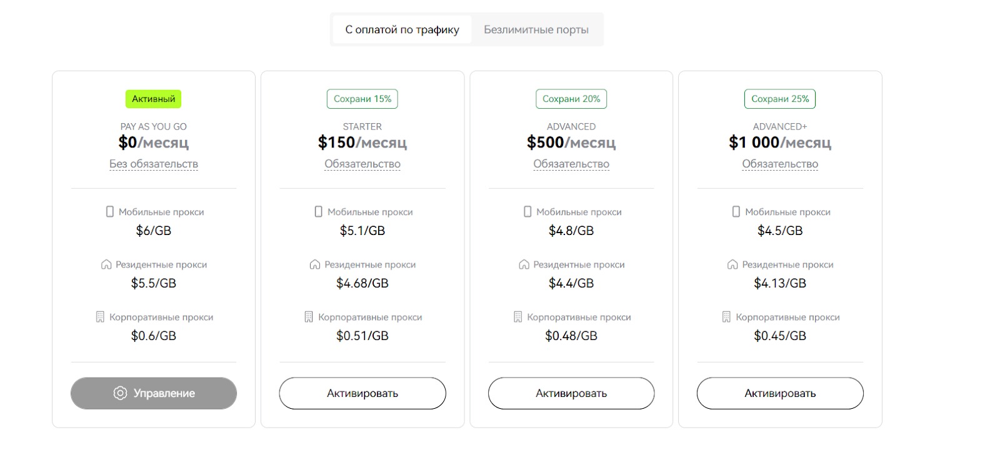Click mobile proxy phone icon in Advanced+ plan
Screen dimensions: 1000x470
click(x=736, y=212)
